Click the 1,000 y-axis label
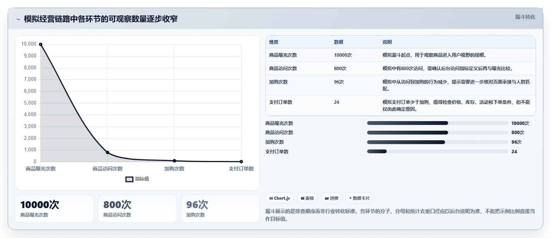Viewport: 551px width, 238px height. pyautogui.click(x=30, y=150)
